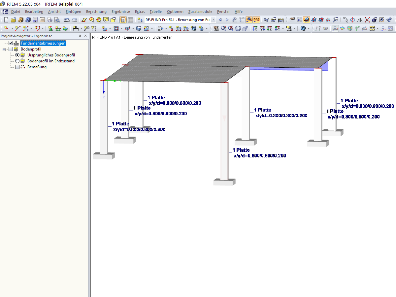Open dropdown arrow beside new member tool
This screenshot has height=297, width=396.
pos(31,28)
